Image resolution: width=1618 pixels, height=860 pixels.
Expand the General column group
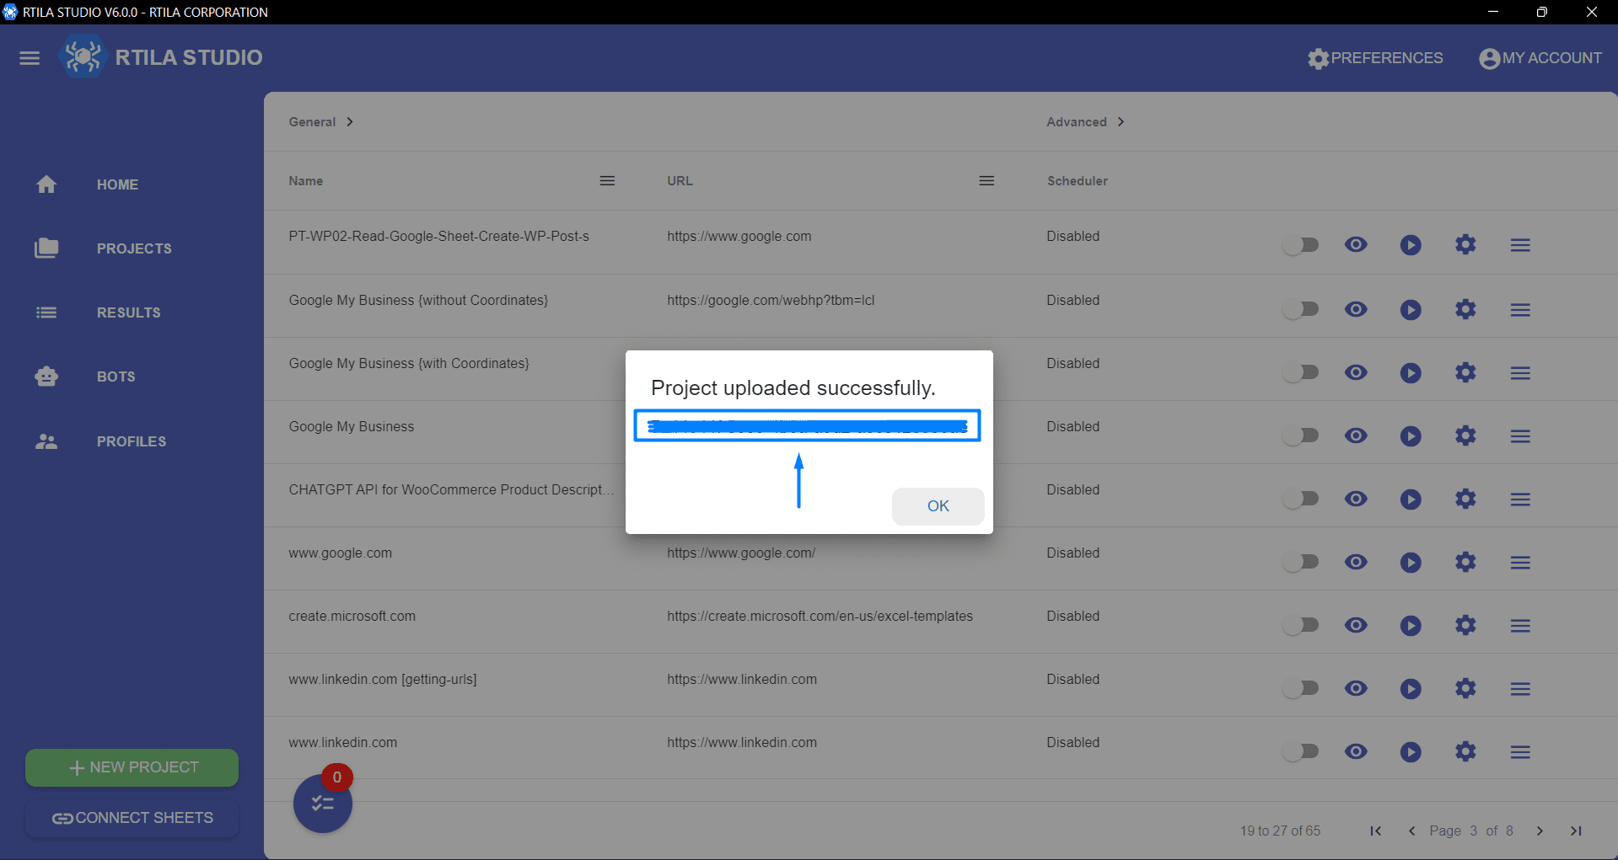[x=321, y=122]
